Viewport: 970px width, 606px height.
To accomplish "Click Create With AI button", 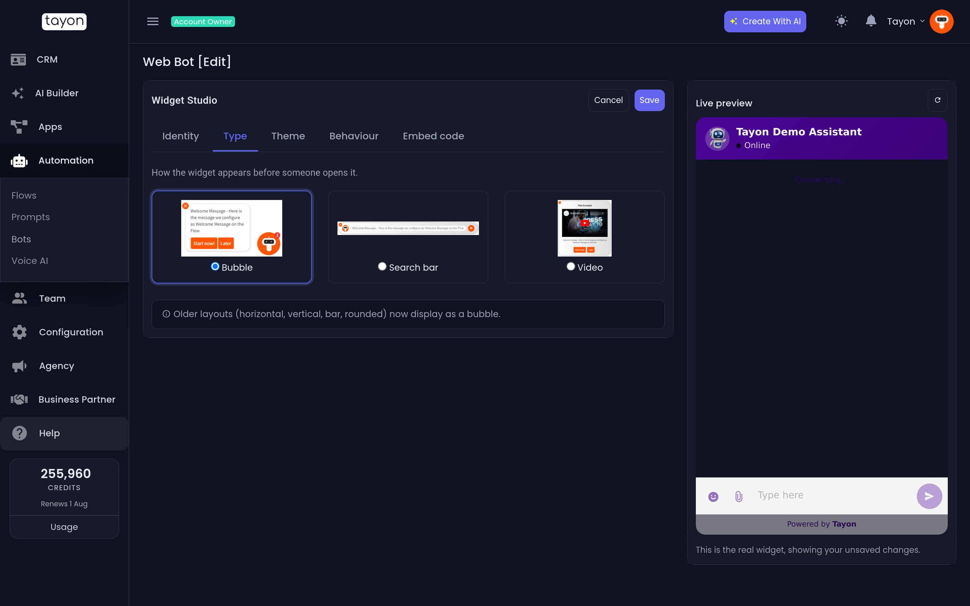I will (765, 21).
